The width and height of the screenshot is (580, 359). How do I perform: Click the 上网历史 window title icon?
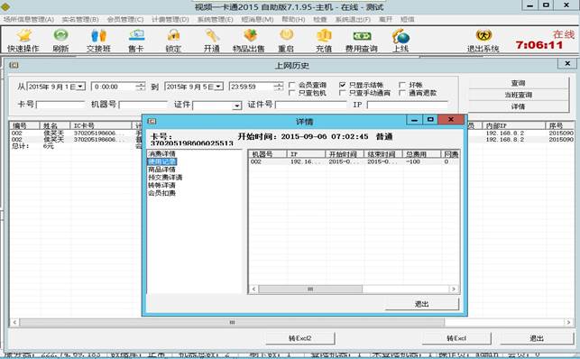(x=14, y=65)
